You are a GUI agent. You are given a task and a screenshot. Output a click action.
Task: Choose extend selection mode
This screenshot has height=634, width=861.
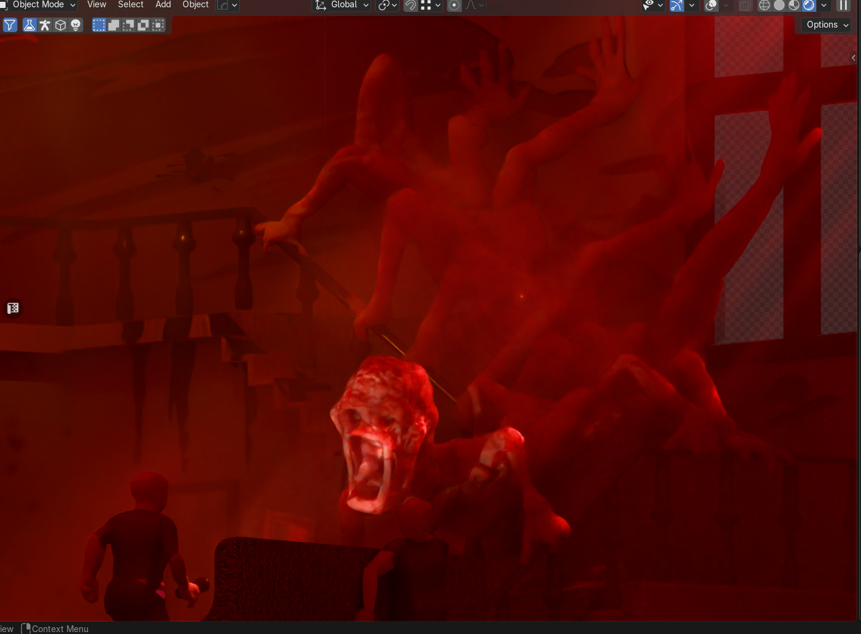pyautogui.click(x=114, y=25)
